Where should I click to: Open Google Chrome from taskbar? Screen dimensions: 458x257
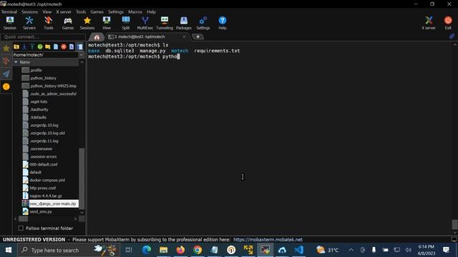(198, 250)
